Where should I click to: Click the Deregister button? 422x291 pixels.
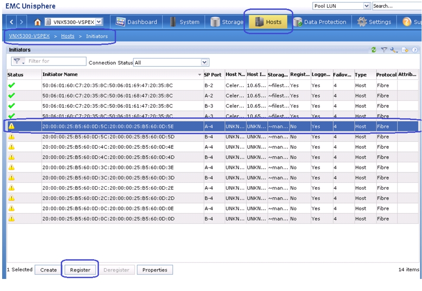pyautogui.click(x=116, y=270)
